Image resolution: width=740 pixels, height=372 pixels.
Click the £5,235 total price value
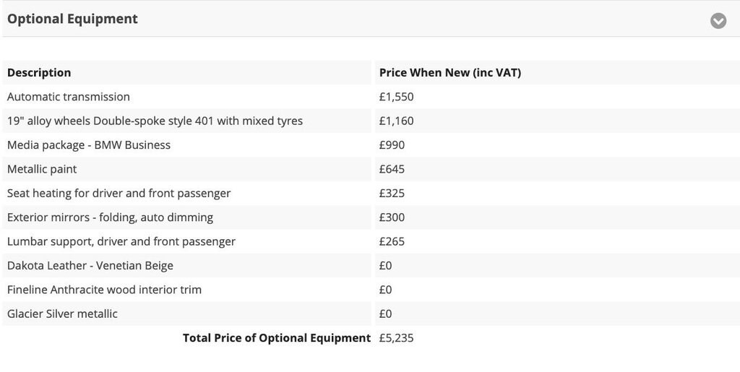[396, 337]
